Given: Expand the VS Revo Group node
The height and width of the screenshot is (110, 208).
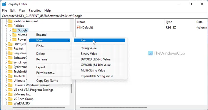Looking at the screenshot, I should 6,99.
